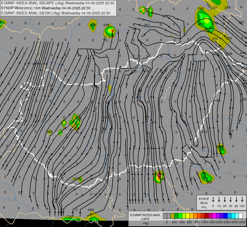Click the 452 value on the map
Viewport: 247px width, 227px height.
pos(204,132)
